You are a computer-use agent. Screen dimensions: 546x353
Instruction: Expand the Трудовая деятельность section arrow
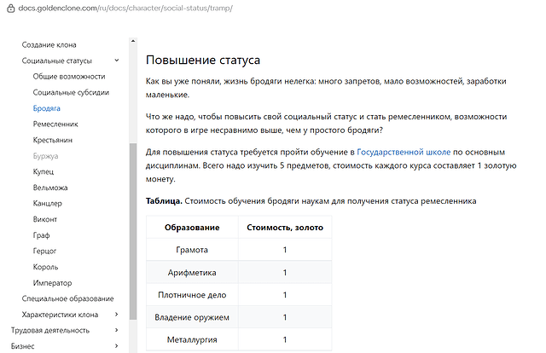click(116, 330)
